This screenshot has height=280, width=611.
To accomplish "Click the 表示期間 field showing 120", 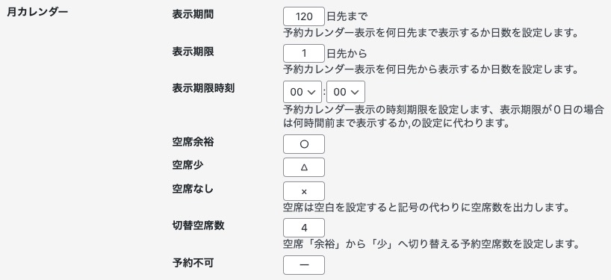I will tap(304, 16).
